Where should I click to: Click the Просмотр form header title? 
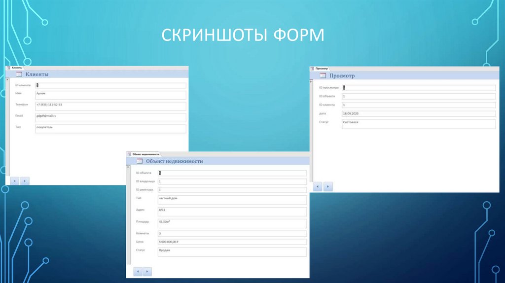tap(342, 75)
